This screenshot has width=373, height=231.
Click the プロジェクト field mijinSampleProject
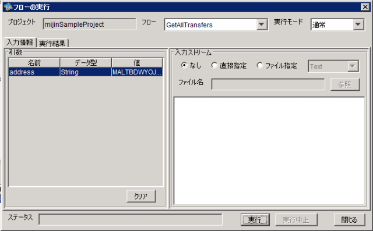click(x=89, y=24)
